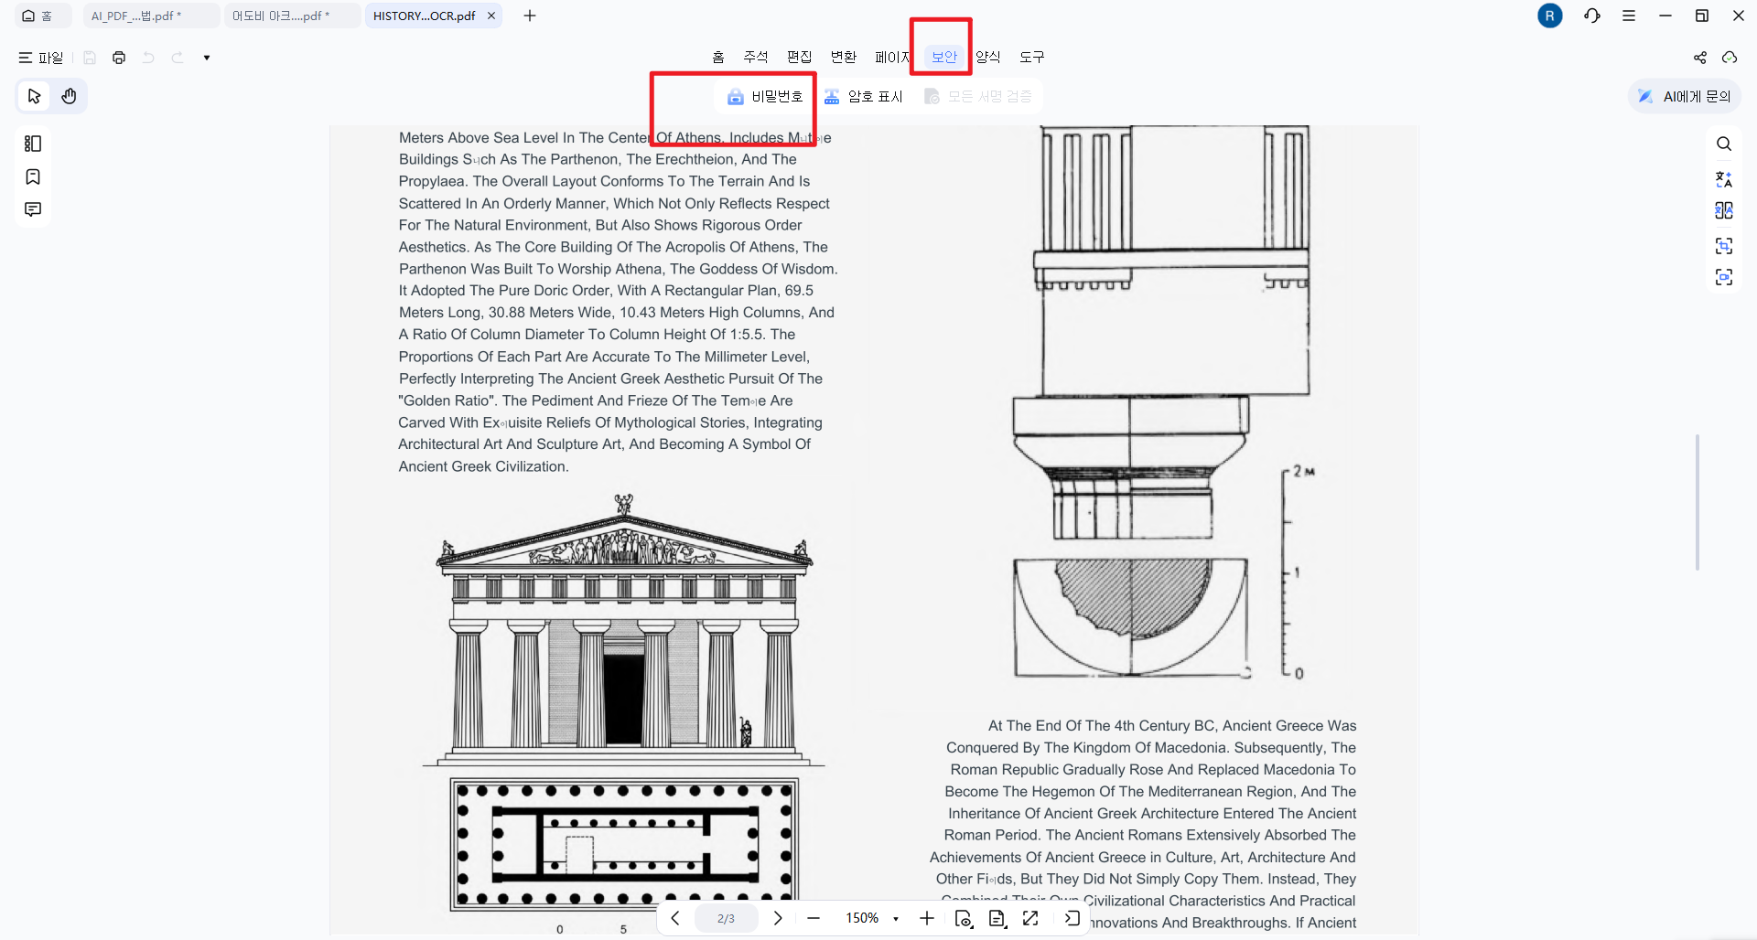Open the zoom level dropdown arrow
The width and height of the screenshot is (1757, 940).
pyautogui.click(x=896, y=919)
